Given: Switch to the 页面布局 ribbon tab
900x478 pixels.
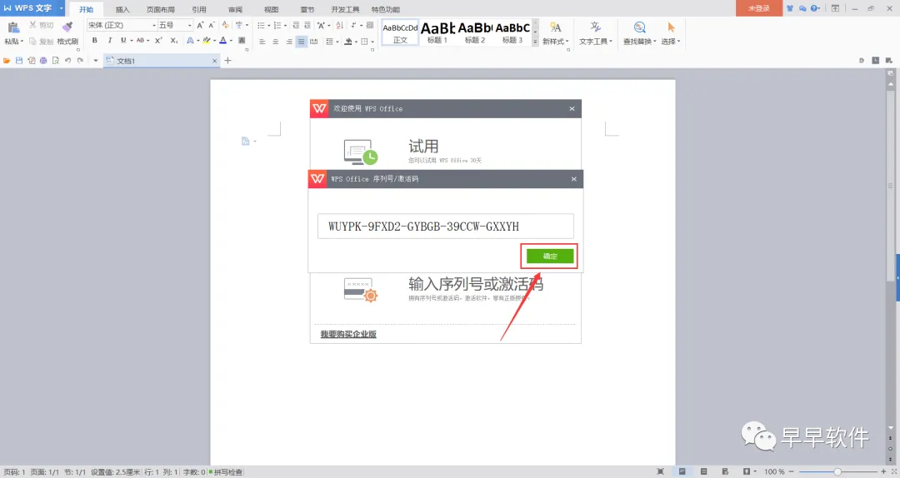Looking at the screenshot, I should pos(160,9).
